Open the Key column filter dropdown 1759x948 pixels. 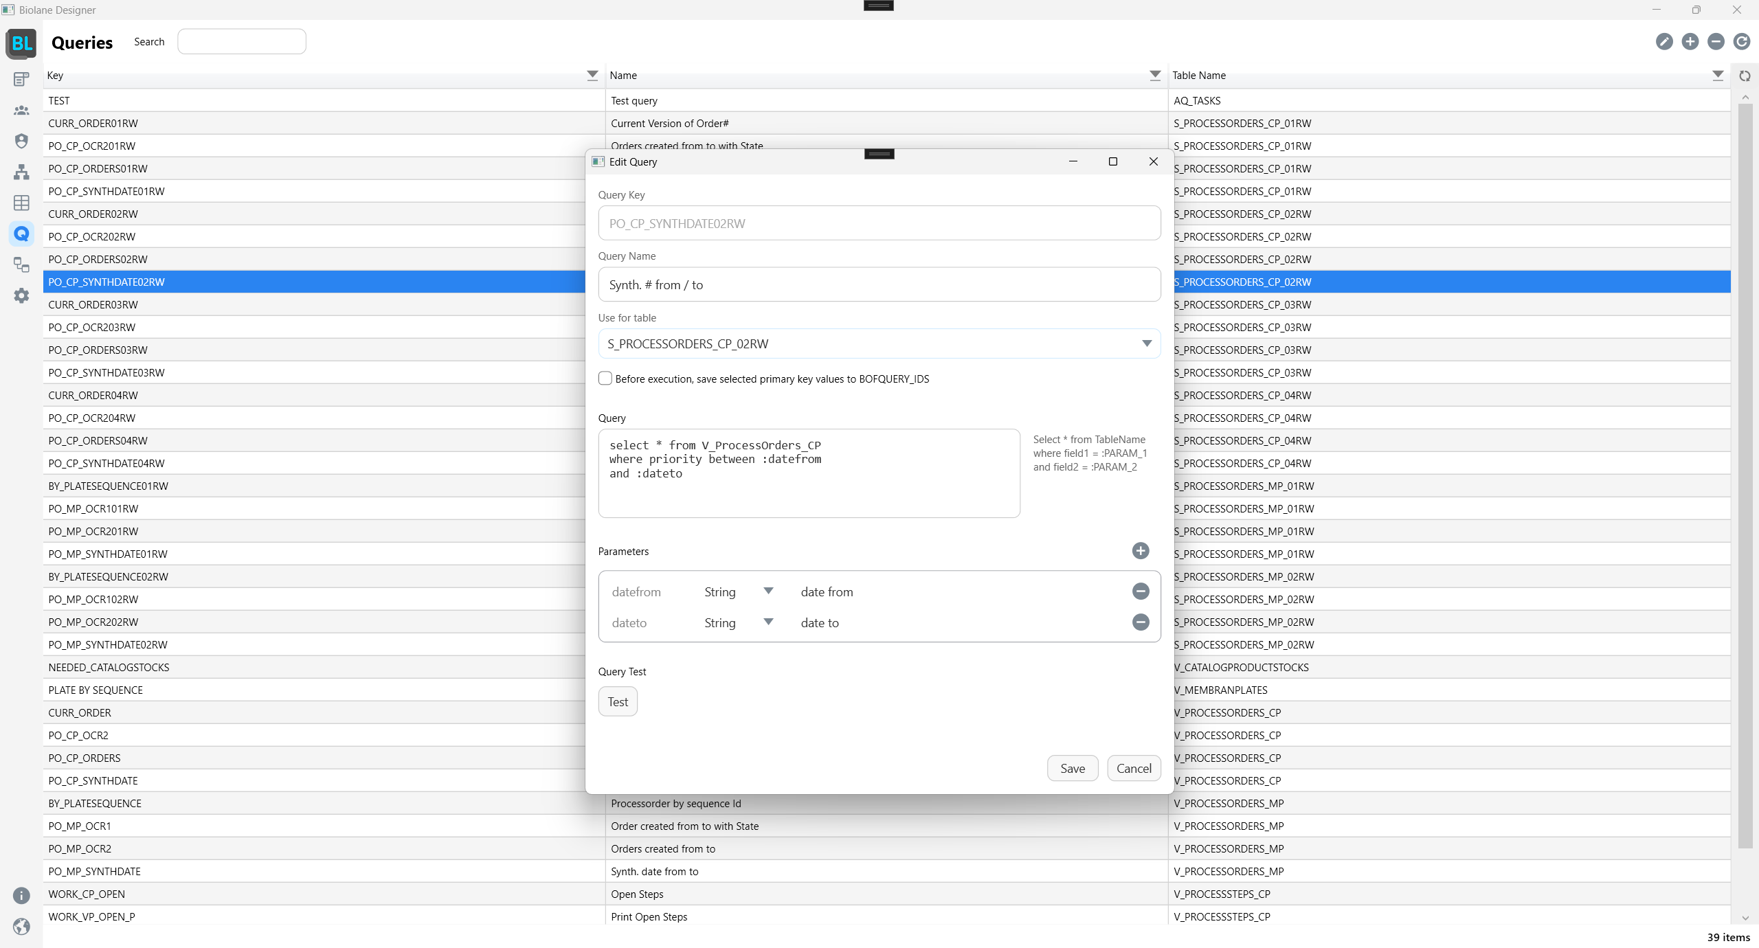[592, 76]
